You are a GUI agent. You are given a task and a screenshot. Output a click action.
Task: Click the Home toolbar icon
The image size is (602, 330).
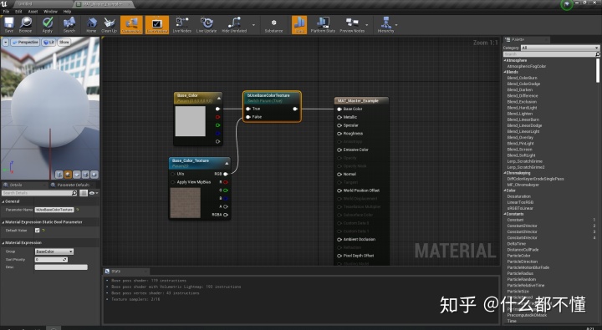tap(91, 24)
